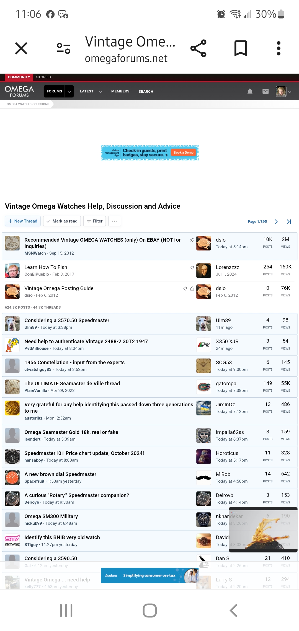The image size is (299, 631).
Task: Open Android recent apps button
Action: 66,610
